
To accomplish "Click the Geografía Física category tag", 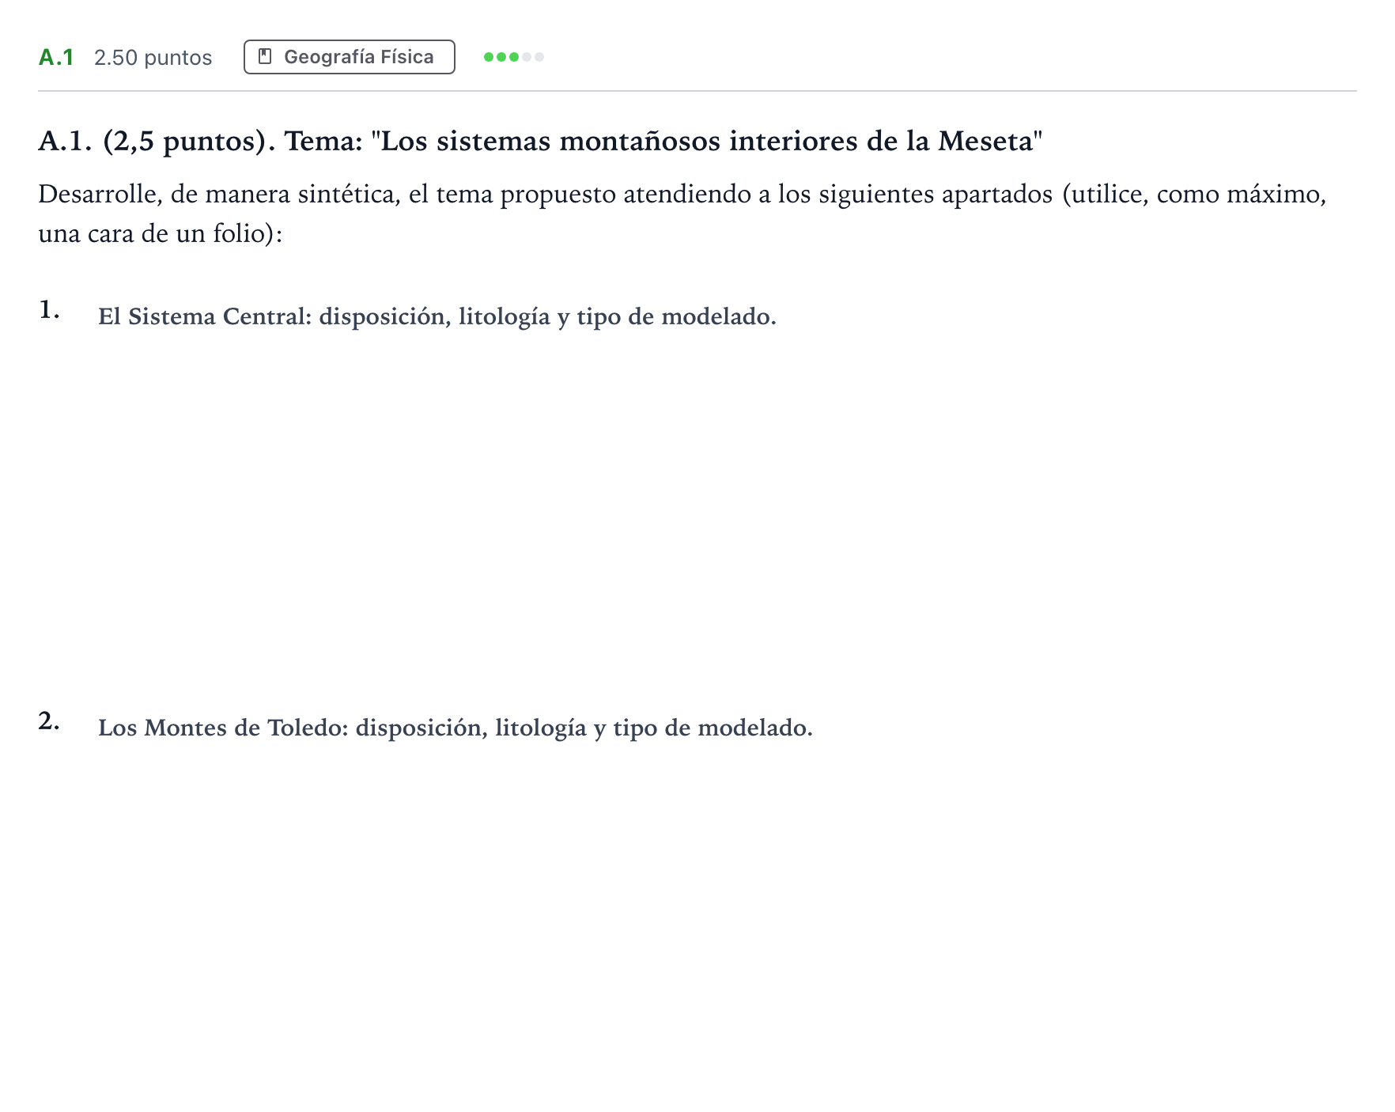I will pos(349,57).
